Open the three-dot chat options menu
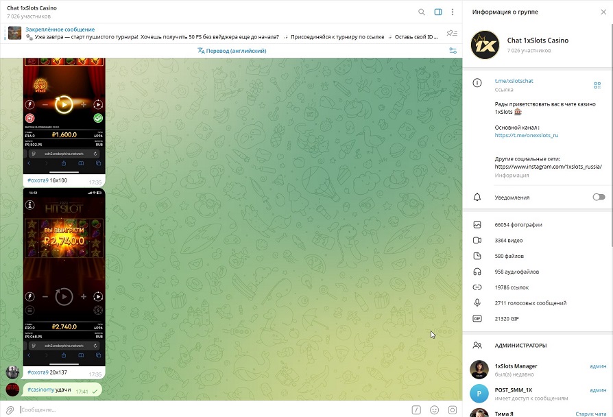Screen dimensions: 613x417 point(453,12)
